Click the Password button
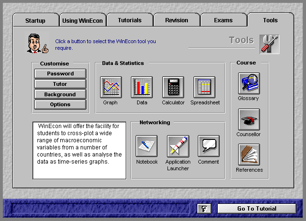Screen dimensions: 306x221 pyautogui.click(x=60, y=74)
